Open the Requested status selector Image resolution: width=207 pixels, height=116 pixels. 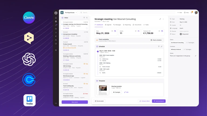184,34
